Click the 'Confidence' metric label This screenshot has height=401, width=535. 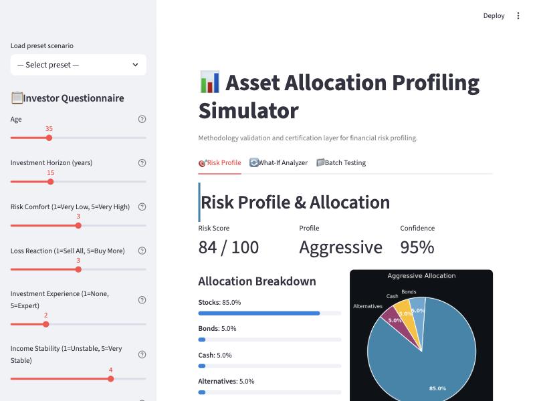[x=417, y=228]
